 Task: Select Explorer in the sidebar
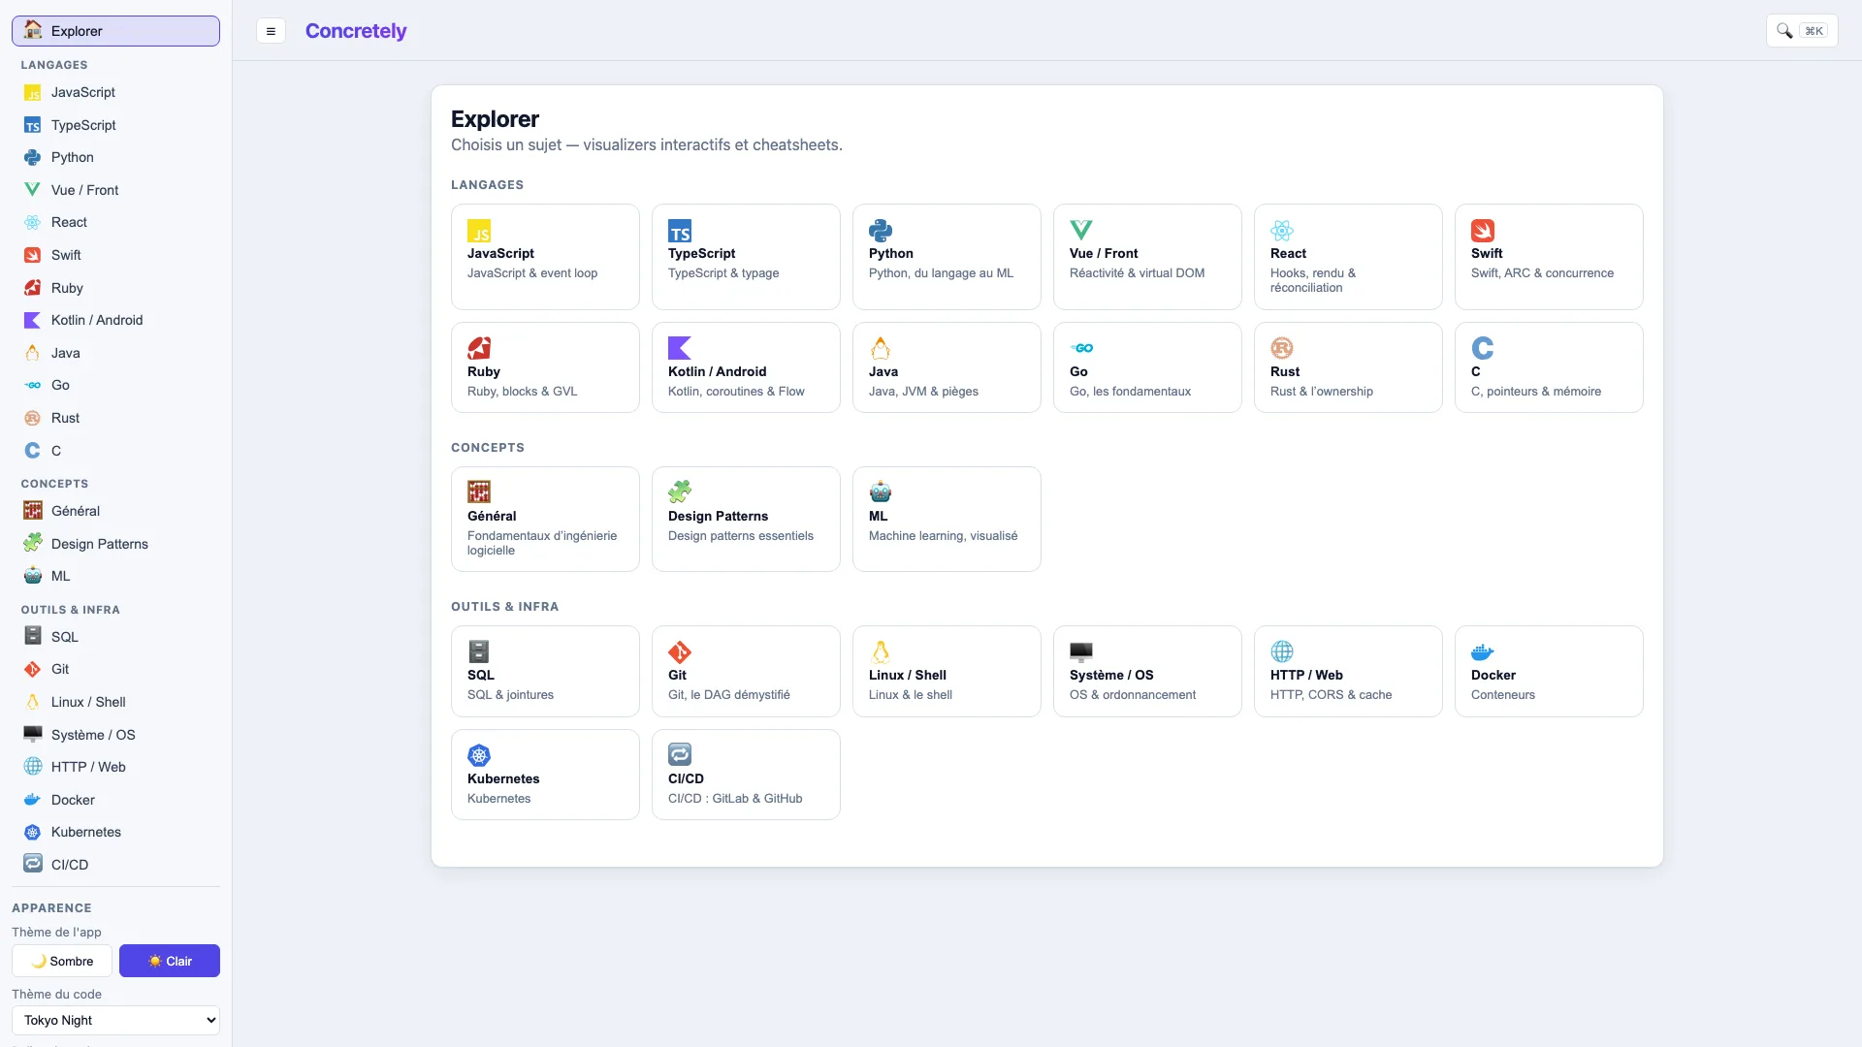(x=115, y=31)
